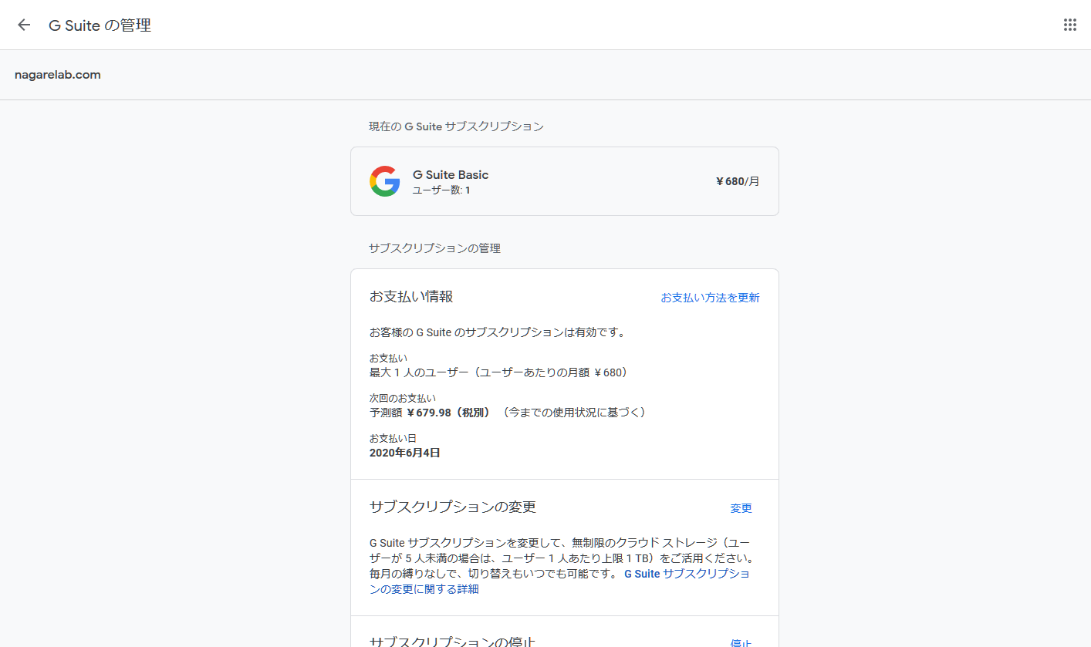The width and height of the screenshot is (1091, 647).
Task: Click the back arrow icon
Action: coord(24,25)
